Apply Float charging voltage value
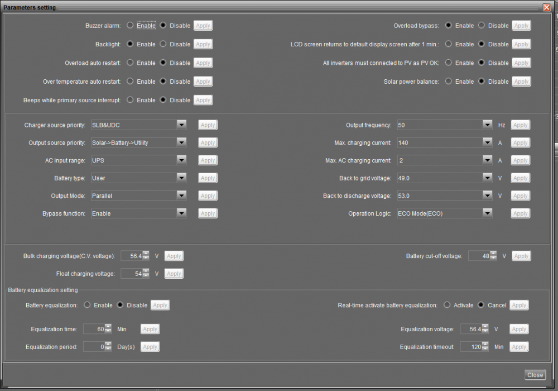The image size is (558, 391). (174, 274)
